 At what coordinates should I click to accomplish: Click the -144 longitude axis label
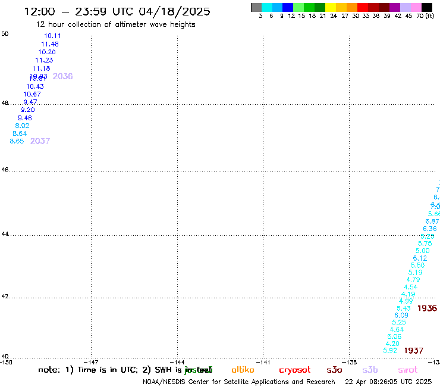pyautogui.click(x=177, y=362)
